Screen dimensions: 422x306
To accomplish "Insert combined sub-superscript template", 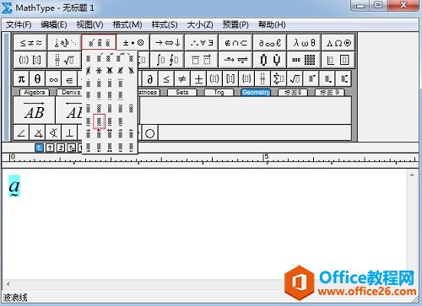I will 344,79.
